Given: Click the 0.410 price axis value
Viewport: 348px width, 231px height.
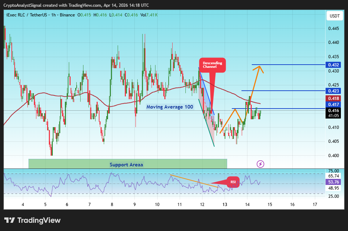Looking at the screenshot, I should click(334, 127).
